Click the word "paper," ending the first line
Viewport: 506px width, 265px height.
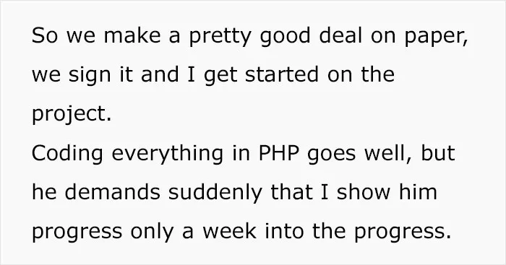point(436,38)
